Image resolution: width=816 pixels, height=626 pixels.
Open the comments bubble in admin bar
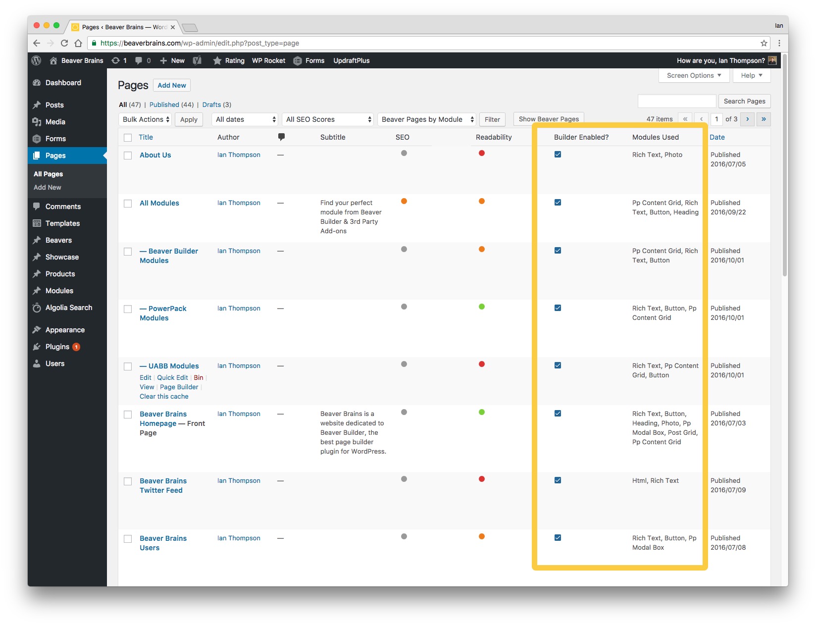coord(139,60)
